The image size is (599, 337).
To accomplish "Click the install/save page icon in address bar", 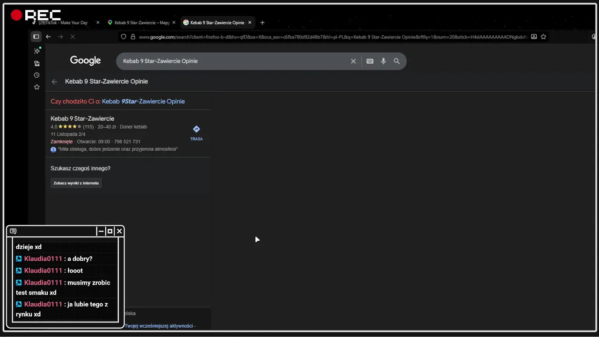I will 533,37.
